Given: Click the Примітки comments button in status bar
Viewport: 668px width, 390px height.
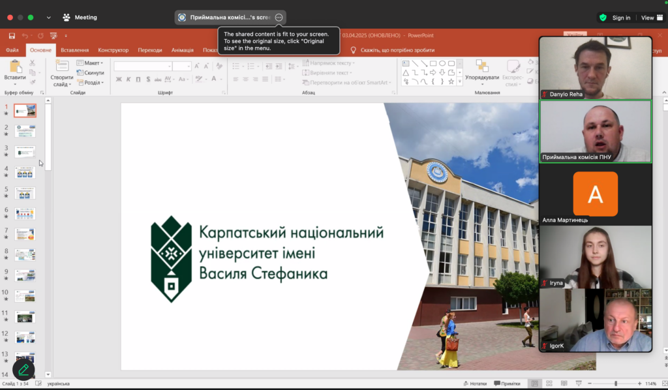Looking at the screenshot, I should point(507,383).
